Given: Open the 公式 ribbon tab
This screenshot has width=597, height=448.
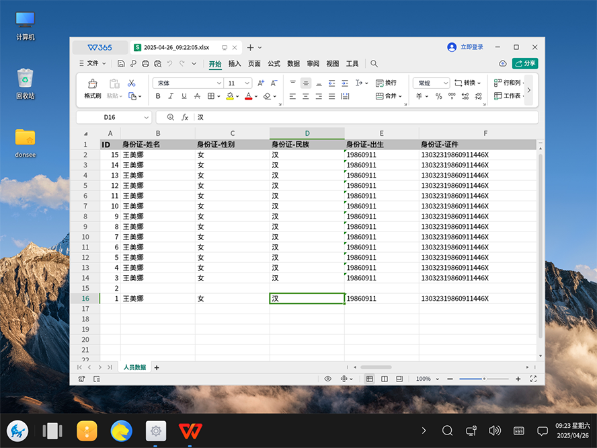Looking at the screenshot, I should pyautogui.click(x=274, y=64).
